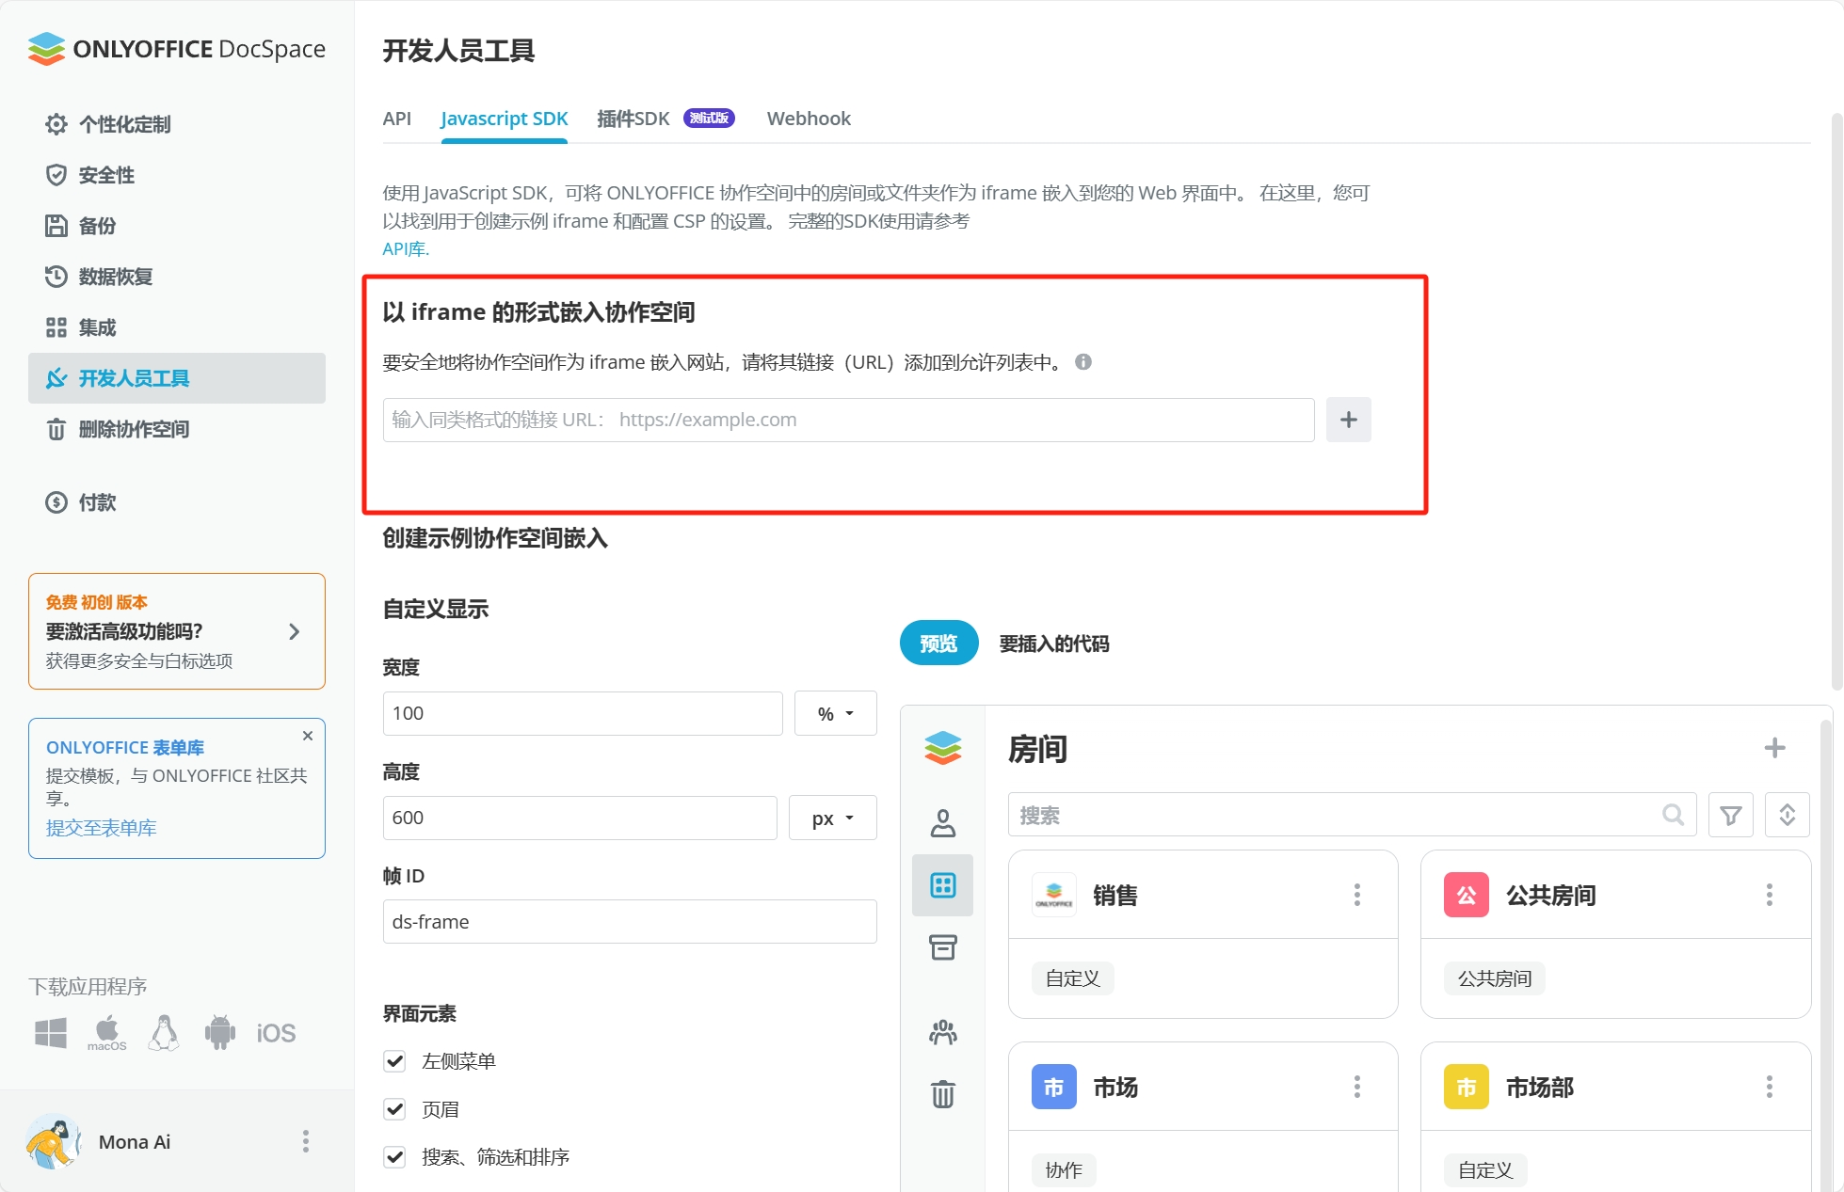This screenshot has width=1844, height=1192.
Task: Download the macOS app
Action: point(106,1033)
